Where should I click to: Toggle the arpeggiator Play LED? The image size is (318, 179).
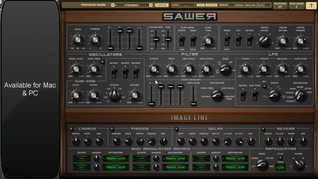point(280,158)
